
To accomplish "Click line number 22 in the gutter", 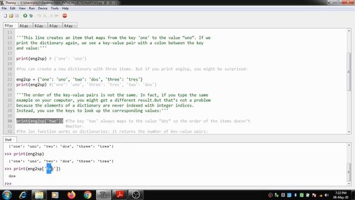I will pyautogui.click(x=9, y=79).
